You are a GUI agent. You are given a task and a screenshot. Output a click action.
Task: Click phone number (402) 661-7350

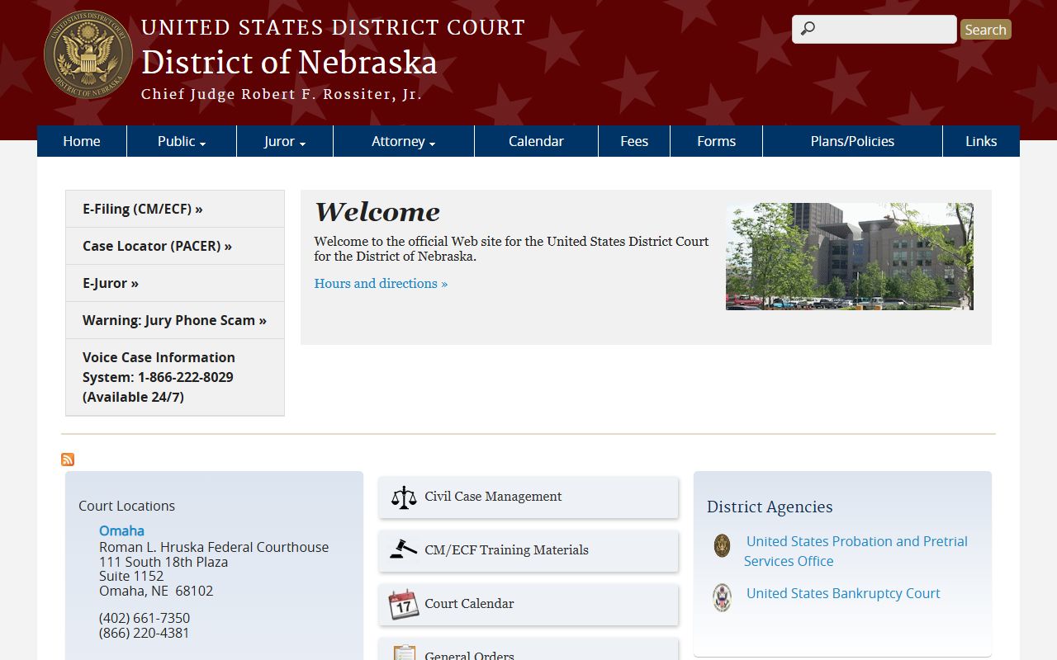coord(145,618)
